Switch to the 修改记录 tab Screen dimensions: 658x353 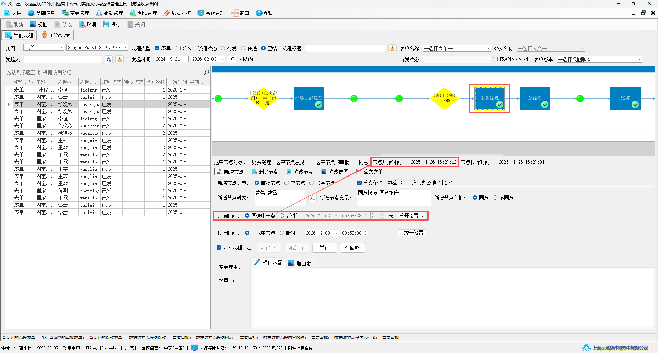[x=56, y=35]
